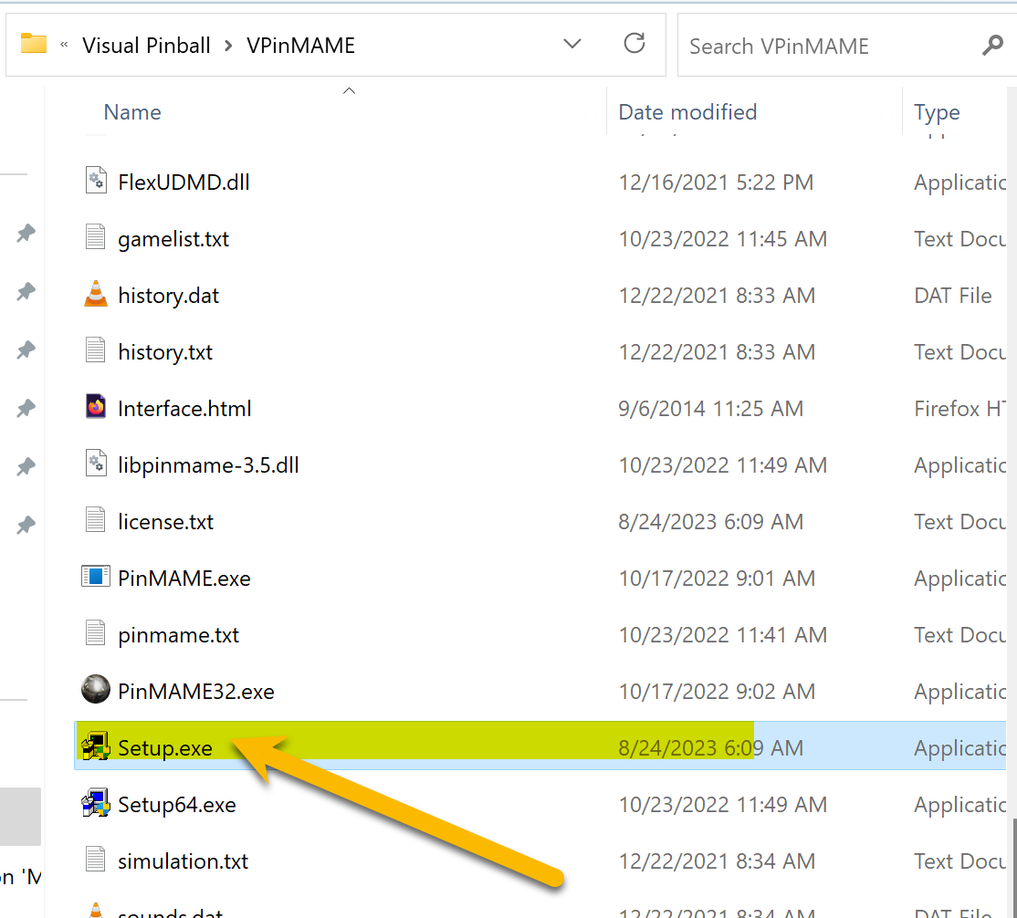Screen dimensions: 1017x918
Task: Select VPinMAME in the breadcrumb path
Action: pyautogui.click(x=300, y=45)
